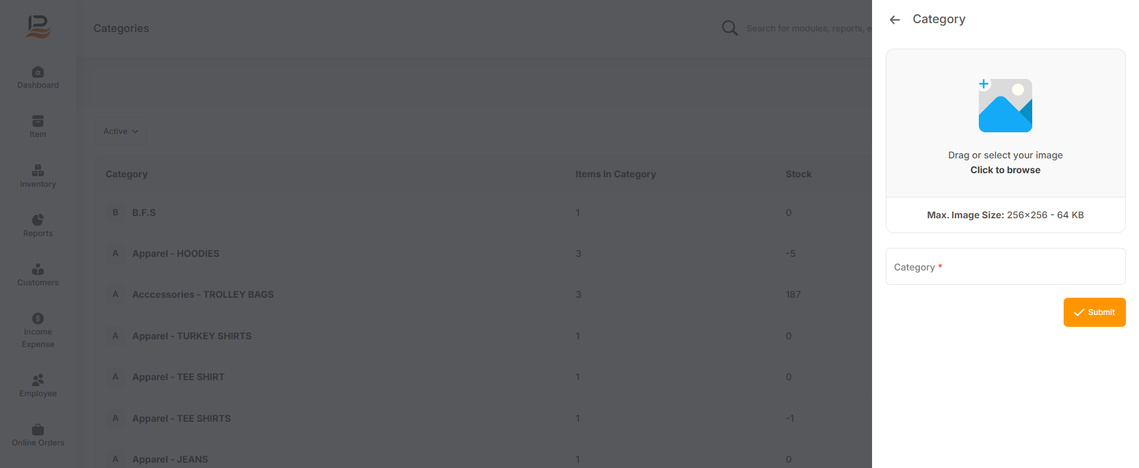The width and height of the screenshot is (1139, 468).
Task: Select the Apparel - TEE SHIRTS row
Action: pos(484,418)
